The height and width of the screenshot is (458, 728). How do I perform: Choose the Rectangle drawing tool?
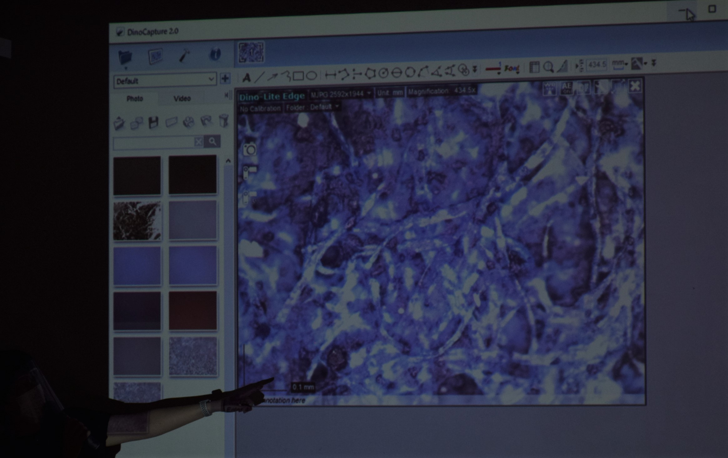click(298, 76)
